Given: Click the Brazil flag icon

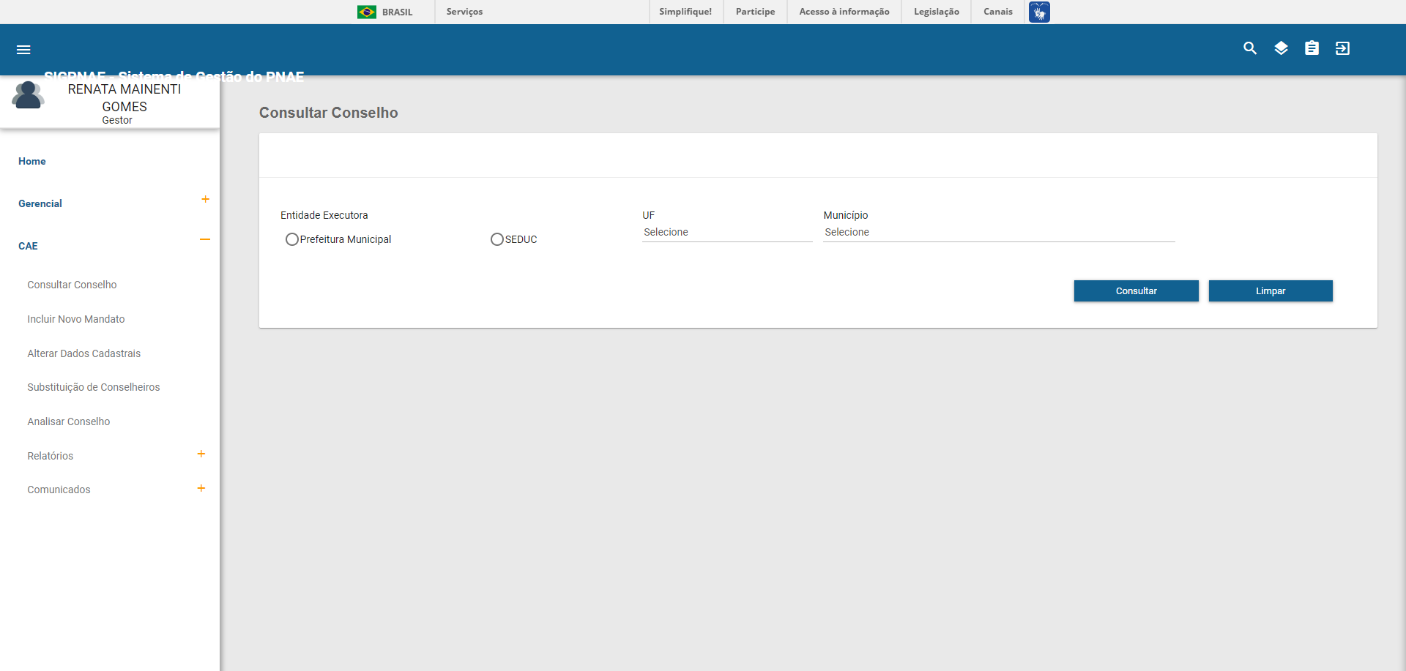Looking at the screenshot, I should click(x=367, y=12).
